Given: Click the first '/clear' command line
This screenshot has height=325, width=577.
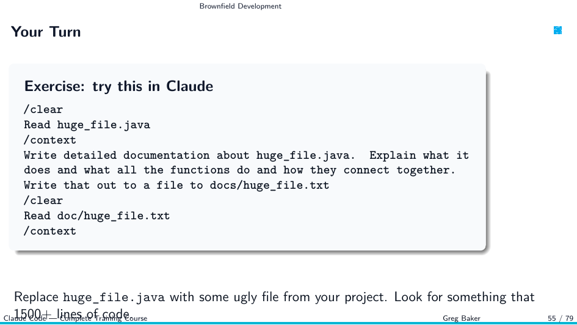Looking at the screenshot, I should [43, 109].
